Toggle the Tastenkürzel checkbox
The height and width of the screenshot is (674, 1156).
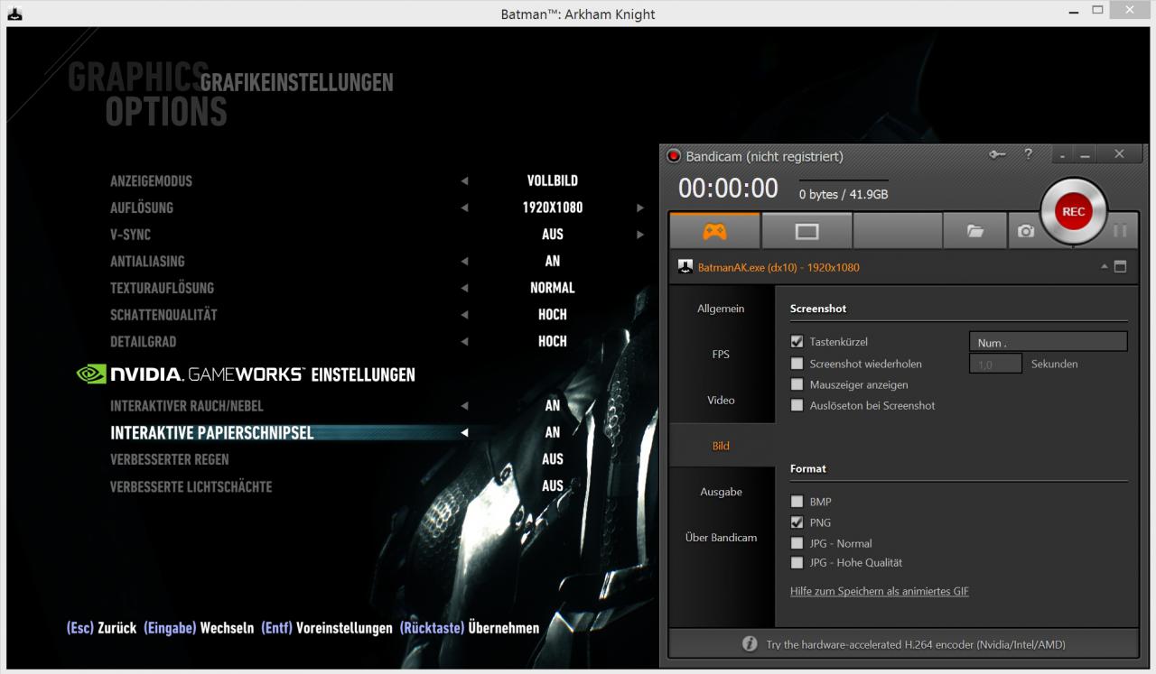click(x=797, y=342)
